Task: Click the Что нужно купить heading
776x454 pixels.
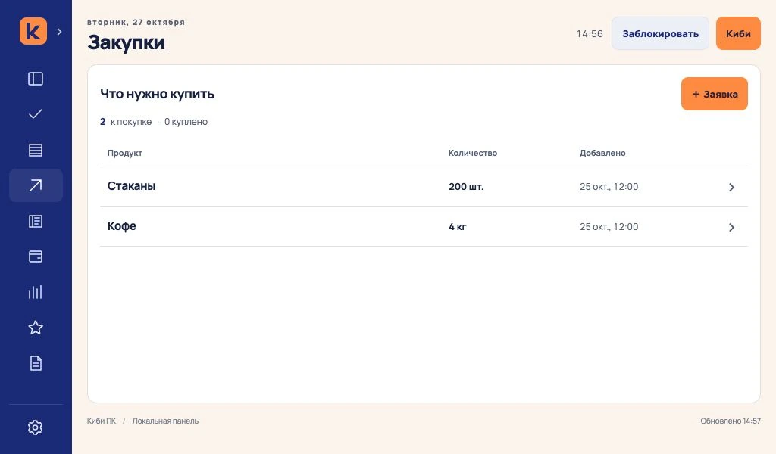Action: pos(157,94)
